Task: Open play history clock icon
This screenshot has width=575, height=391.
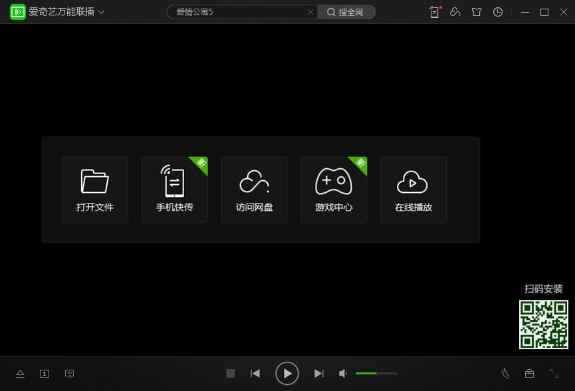Action: [498, 12]
